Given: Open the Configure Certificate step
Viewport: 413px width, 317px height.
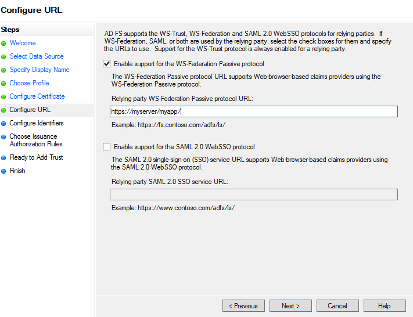Looking at the screenshot, I should point(37,96).
